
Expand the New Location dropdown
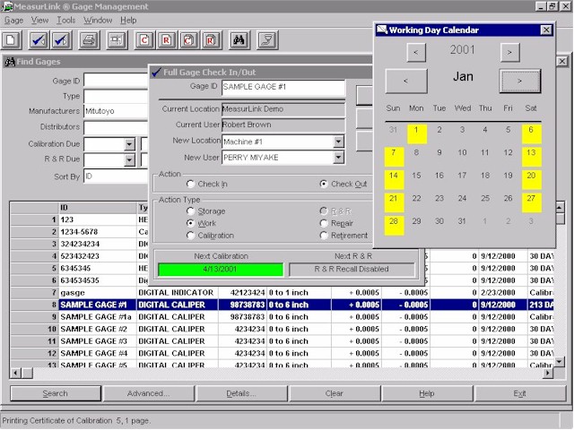click(x=338, y=142)
